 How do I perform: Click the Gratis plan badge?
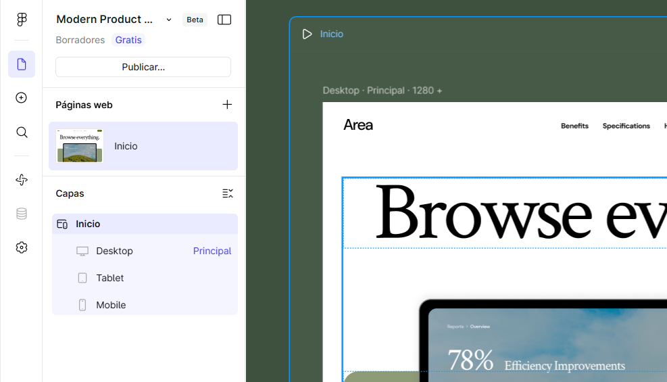[128, 40]
